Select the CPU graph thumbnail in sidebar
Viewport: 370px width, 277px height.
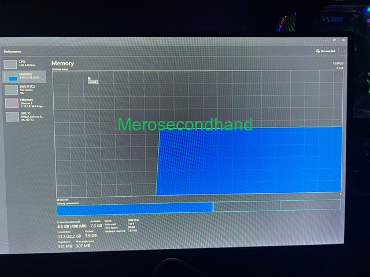10,64
